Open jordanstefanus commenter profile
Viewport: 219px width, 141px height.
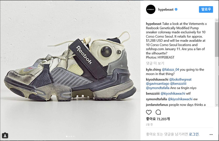click(157, 105)
